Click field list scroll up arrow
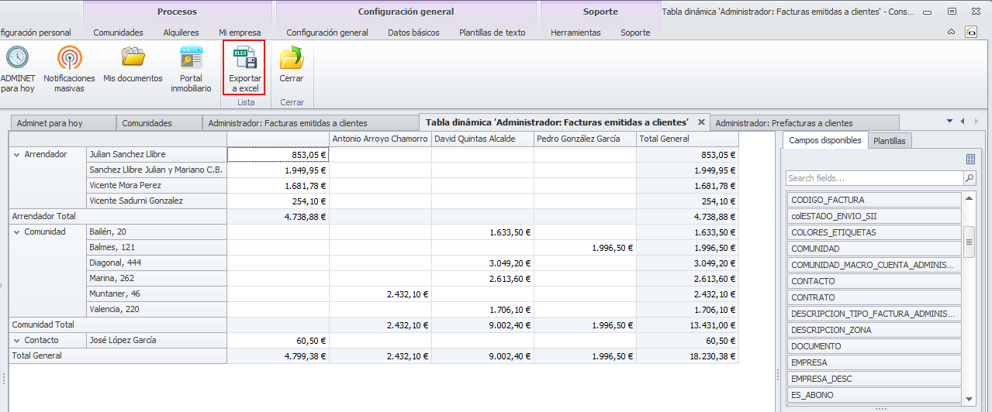 coord(969,197)
